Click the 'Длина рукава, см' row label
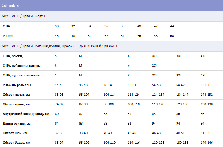Screen dimensions: 223x147 (17, 124)
